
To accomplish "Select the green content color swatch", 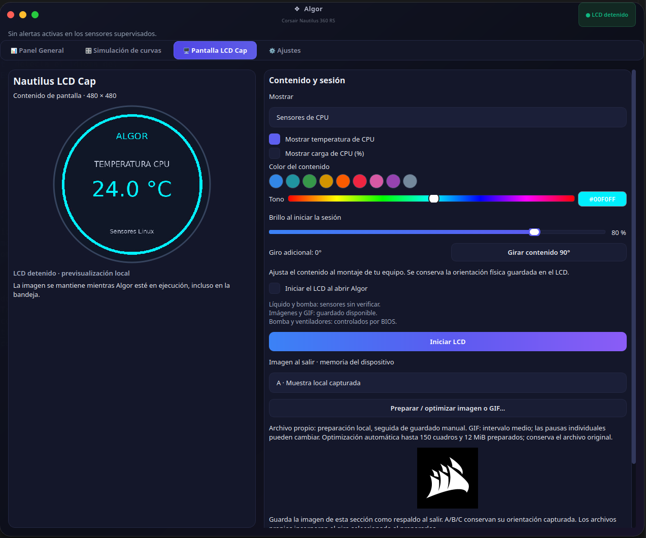I will pyautogui.click(x=310, y=181).
